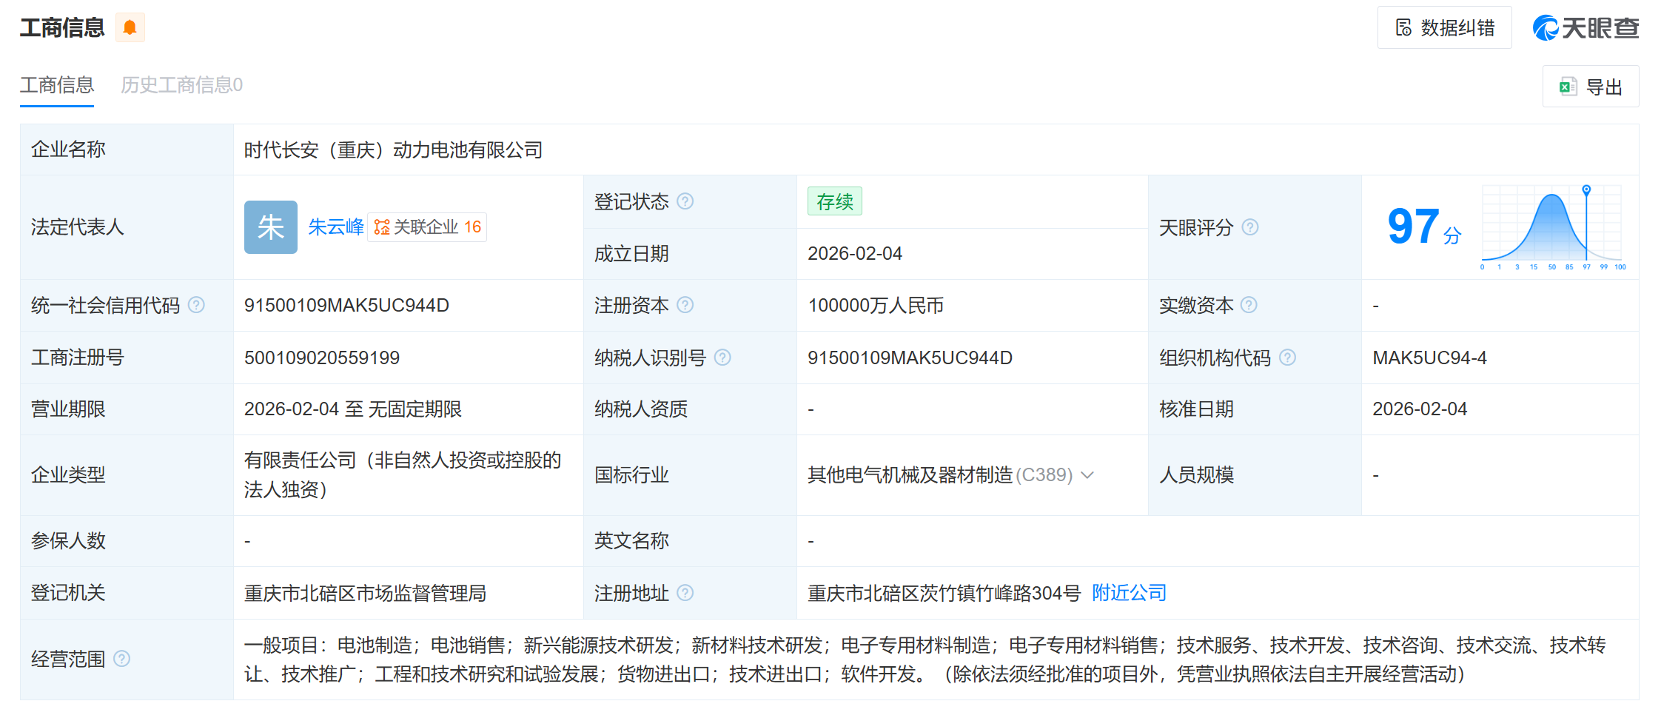Click the help icon beside 统一社会信用代码

click(196, 305)
